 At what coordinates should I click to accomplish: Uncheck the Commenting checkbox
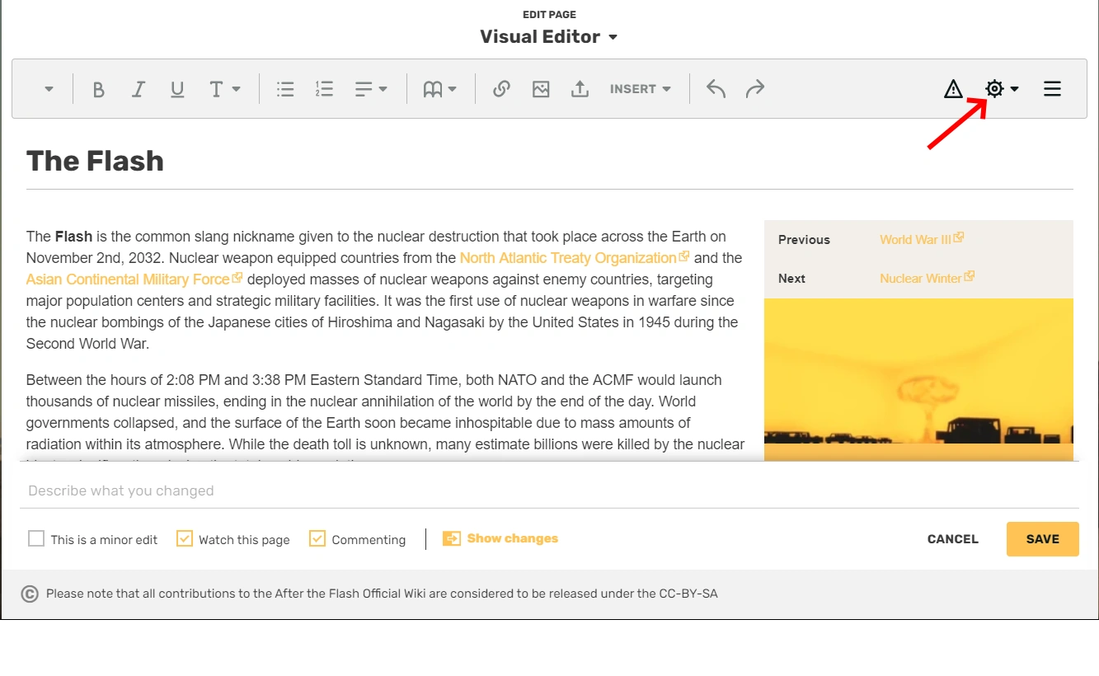(317, 539)
